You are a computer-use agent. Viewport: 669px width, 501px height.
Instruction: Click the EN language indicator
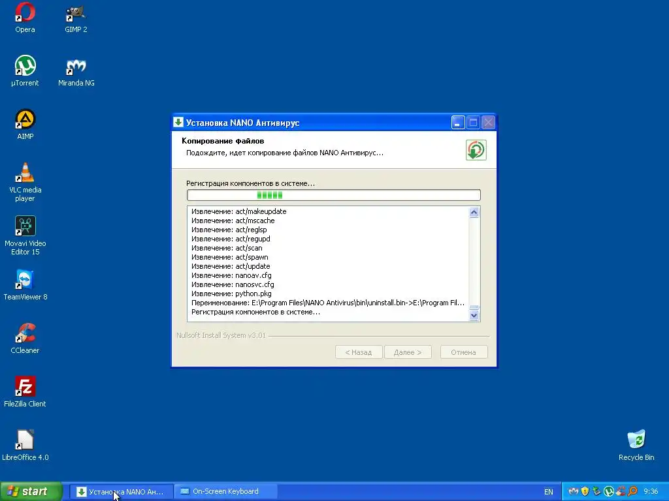548,492
